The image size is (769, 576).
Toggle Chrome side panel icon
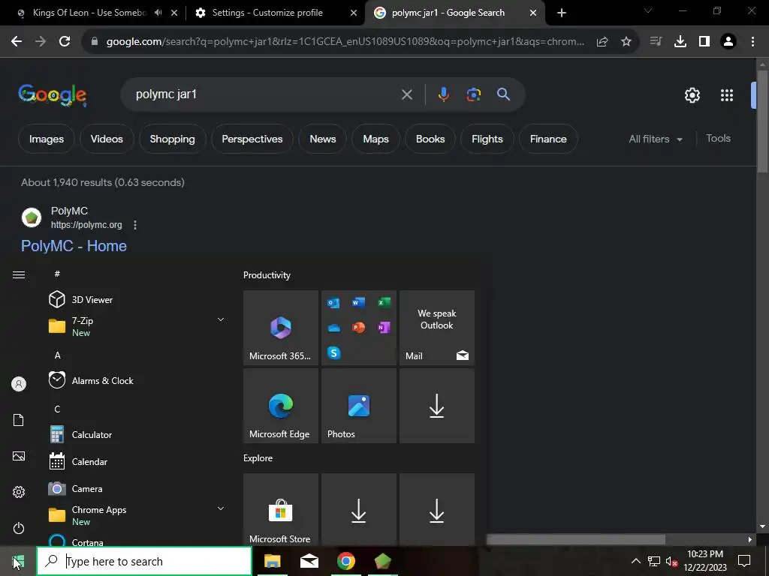(x=704, y=42)
